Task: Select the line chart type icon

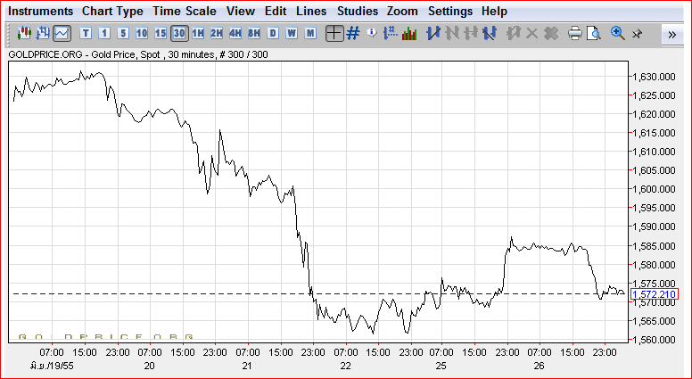Action: pyautogui.click(x=62, y=33)
